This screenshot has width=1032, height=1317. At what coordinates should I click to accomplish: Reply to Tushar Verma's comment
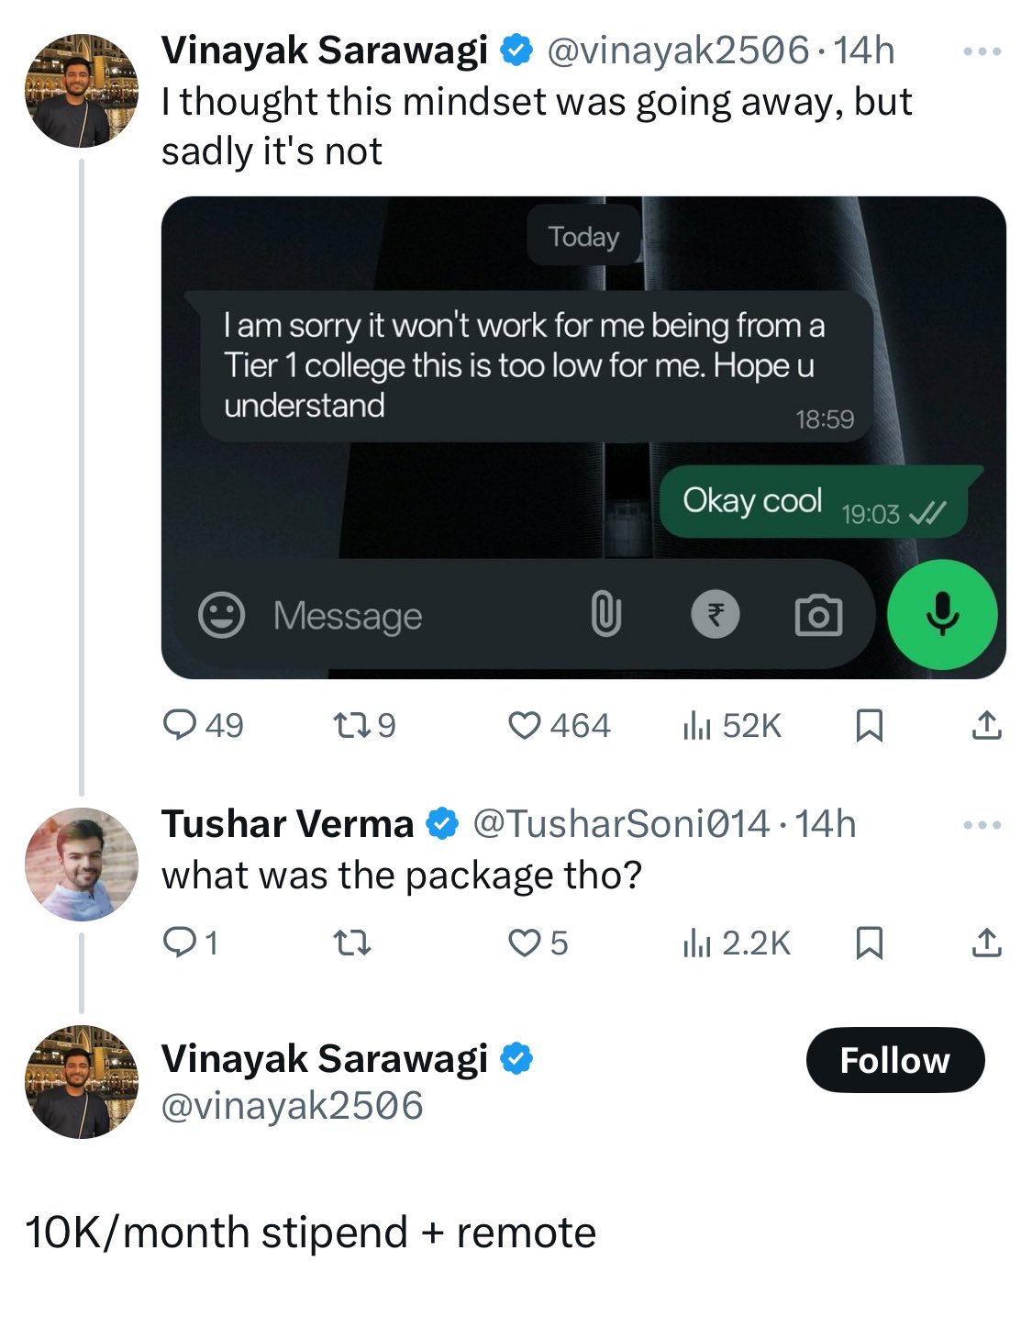[x=178, y=943]
